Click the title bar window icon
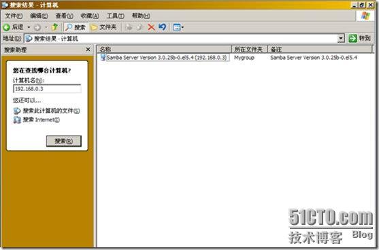This screenshot has width=379, height=250. point(5,5)
